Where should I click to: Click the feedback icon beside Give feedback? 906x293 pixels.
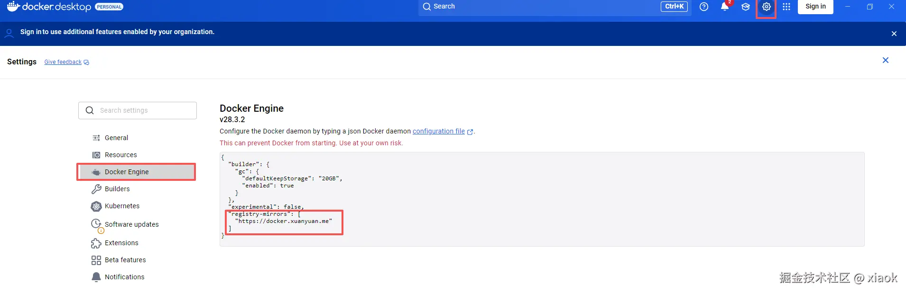(x=86, y=62)
